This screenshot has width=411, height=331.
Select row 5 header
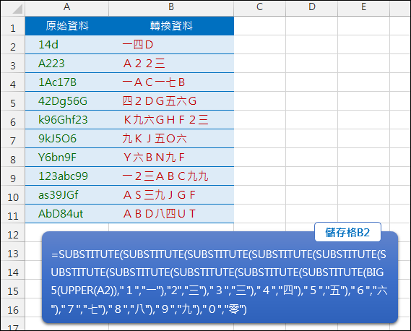[x=13, y=101]
